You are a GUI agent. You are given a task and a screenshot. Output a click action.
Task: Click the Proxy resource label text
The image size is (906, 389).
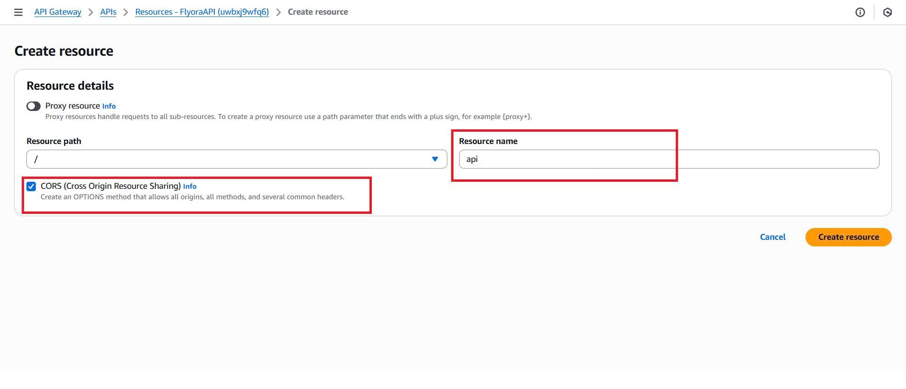pos(72,106)
